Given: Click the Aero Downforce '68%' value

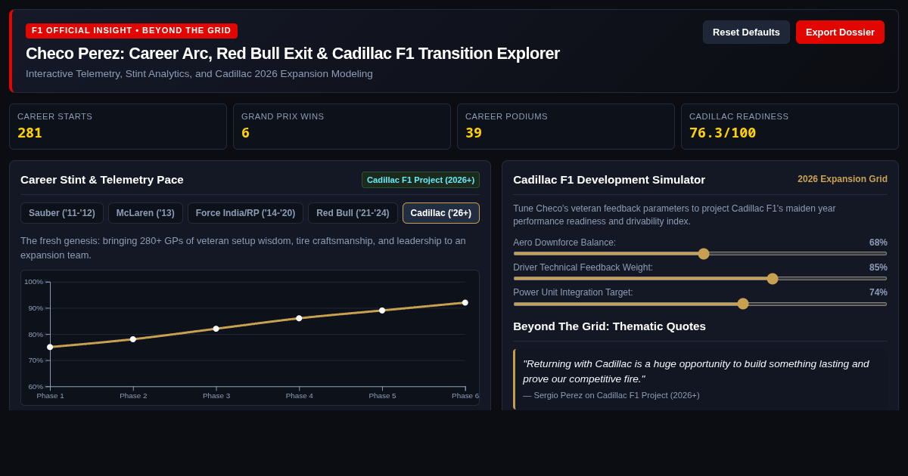Looking at the screenshot, I should click(x=878, y=243).
